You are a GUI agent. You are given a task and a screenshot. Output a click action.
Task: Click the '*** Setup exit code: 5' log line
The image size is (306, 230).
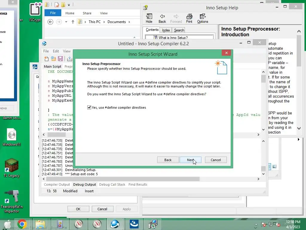[81, 174]
